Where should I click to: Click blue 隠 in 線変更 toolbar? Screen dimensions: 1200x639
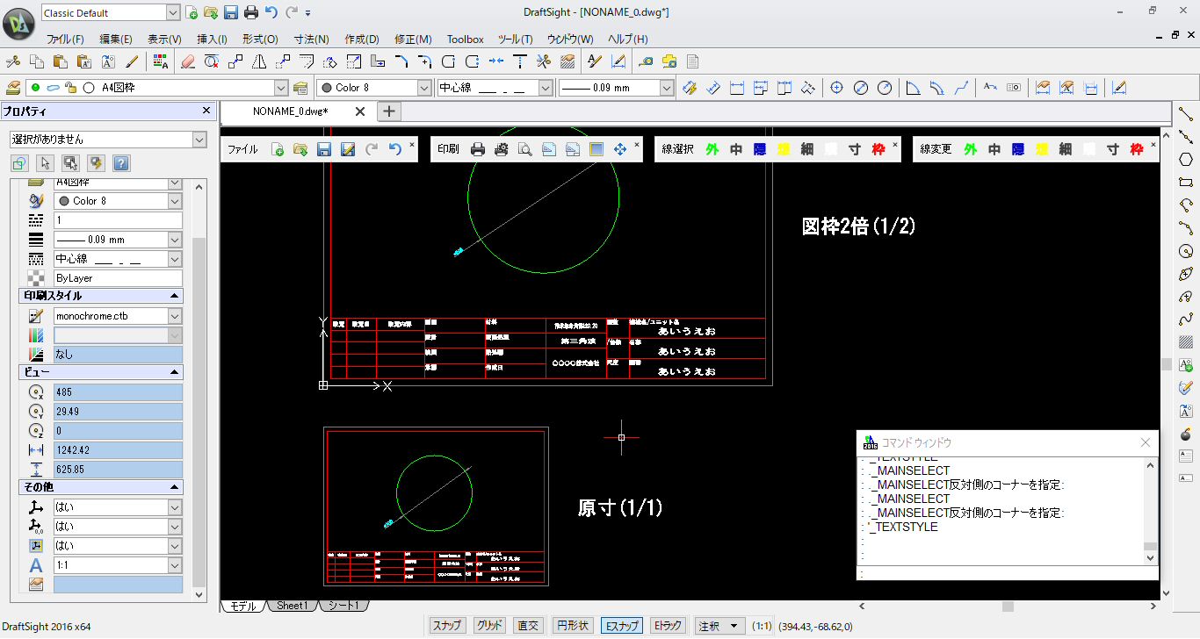pyautogui.click(x=1017, y=149)
